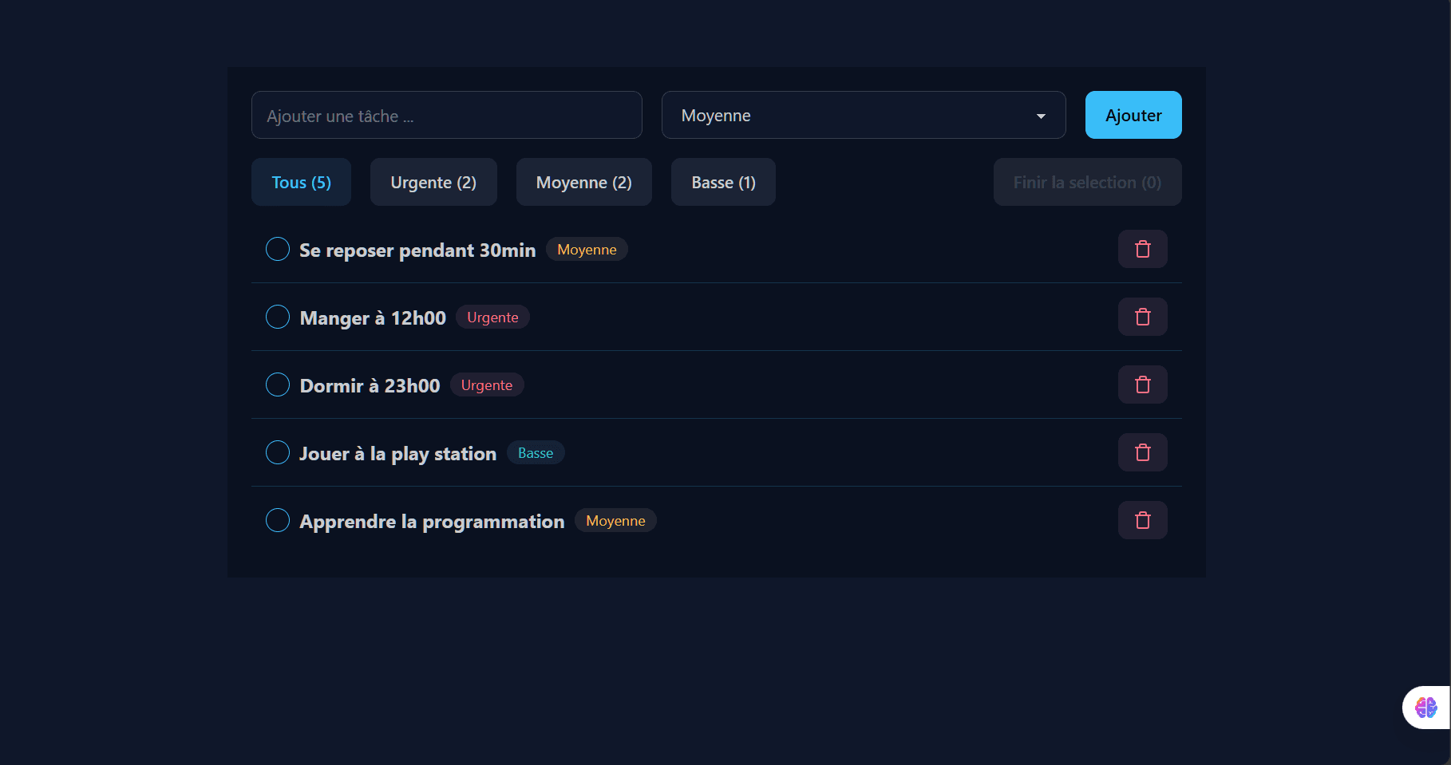The image size is (1451, 765).
Task: Filter by Moyenne (2) tasks
Action: pyautogui.click(x=584, y=182)
